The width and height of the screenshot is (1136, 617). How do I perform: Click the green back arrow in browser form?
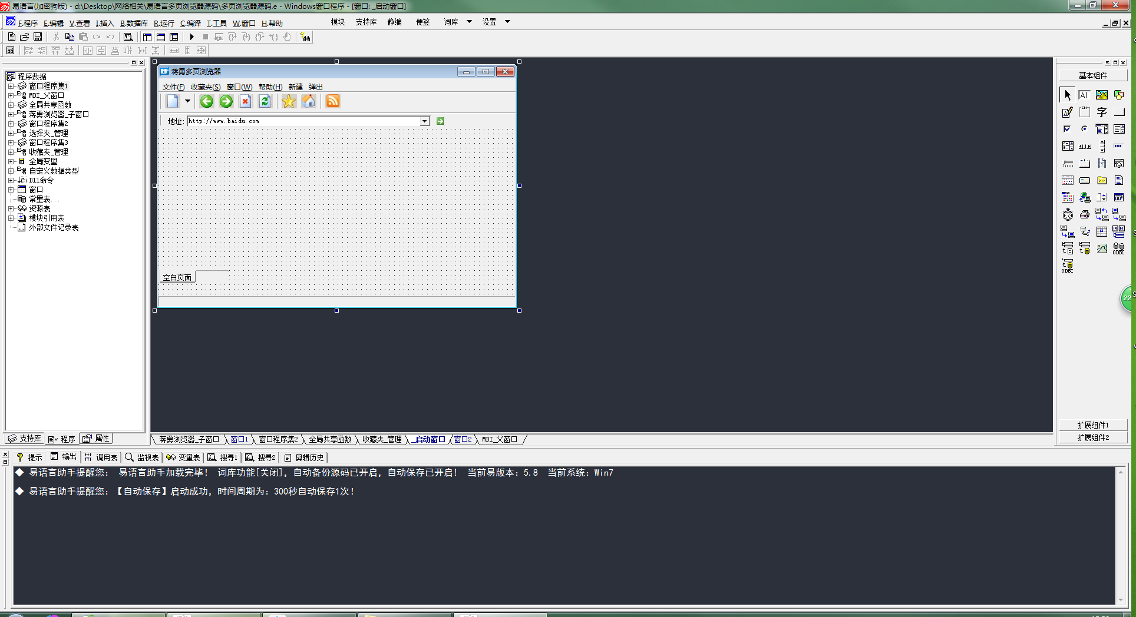point(206,101)
